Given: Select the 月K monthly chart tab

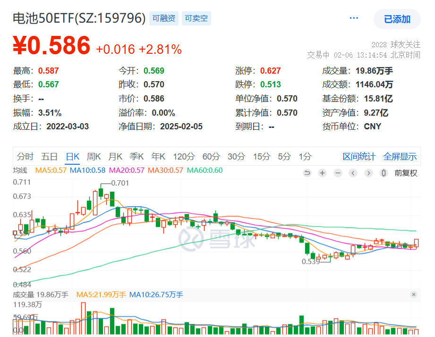Looking at the screenshot, I should click(115, 157).
